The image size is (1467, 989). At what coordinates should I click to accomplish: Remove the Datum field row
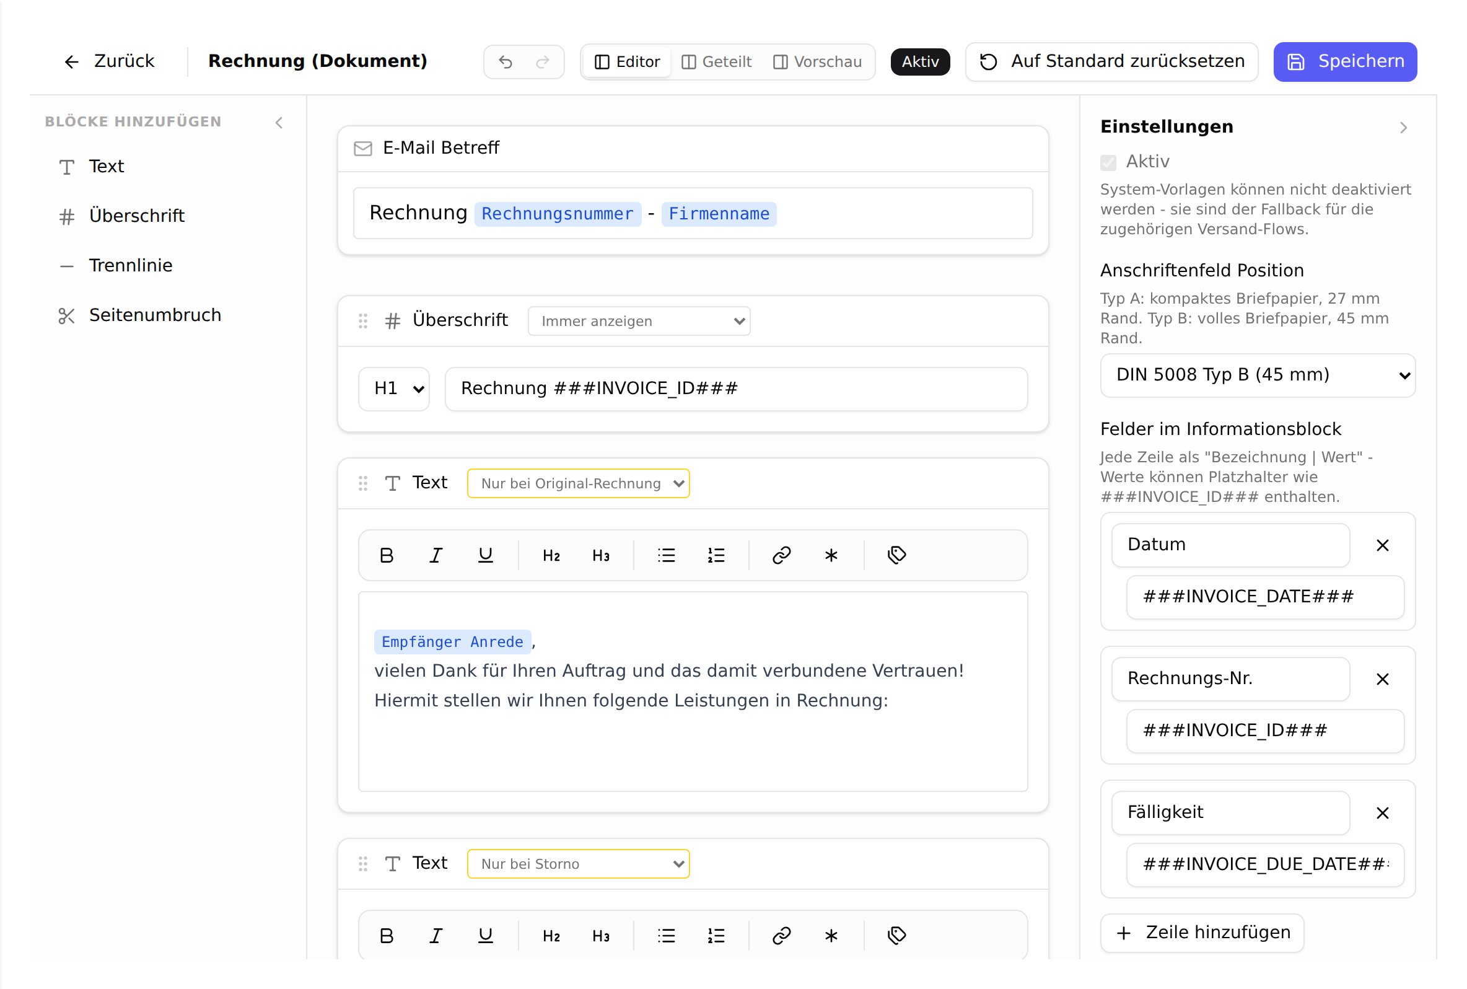click(1382, 545)
